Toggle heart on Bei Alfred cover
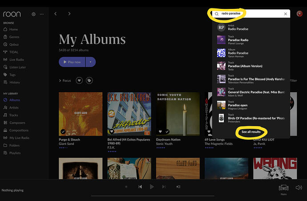Viewport: 307px width, 201px height. pos(112,131)
